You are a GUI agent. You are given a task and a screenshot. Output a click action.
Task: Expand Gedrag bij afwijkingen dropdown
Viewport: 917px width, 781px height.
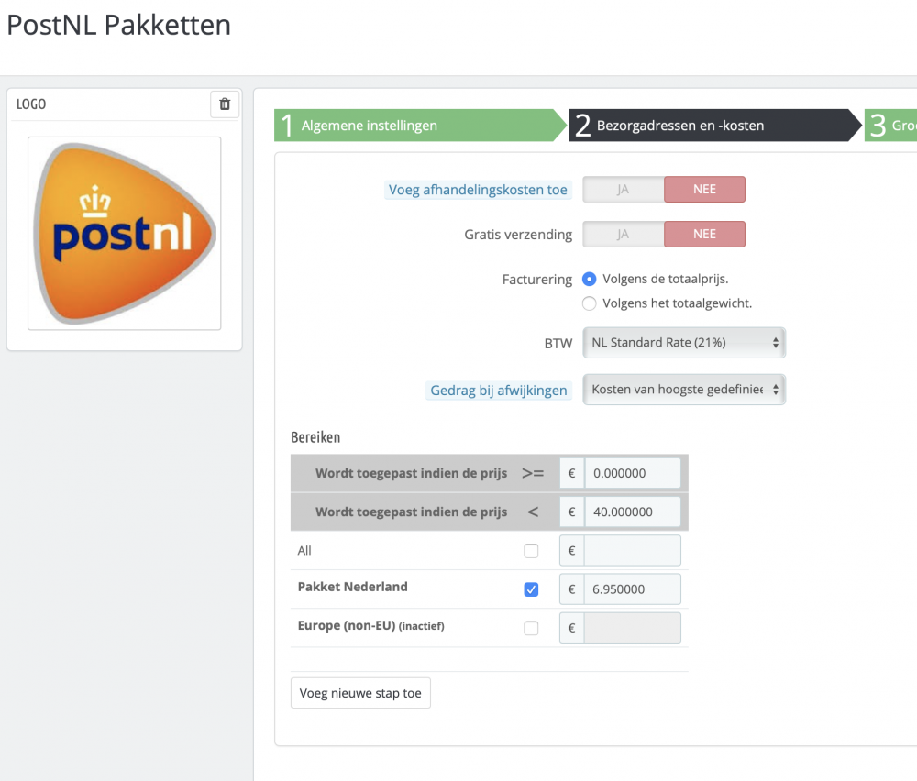[684, 390]
